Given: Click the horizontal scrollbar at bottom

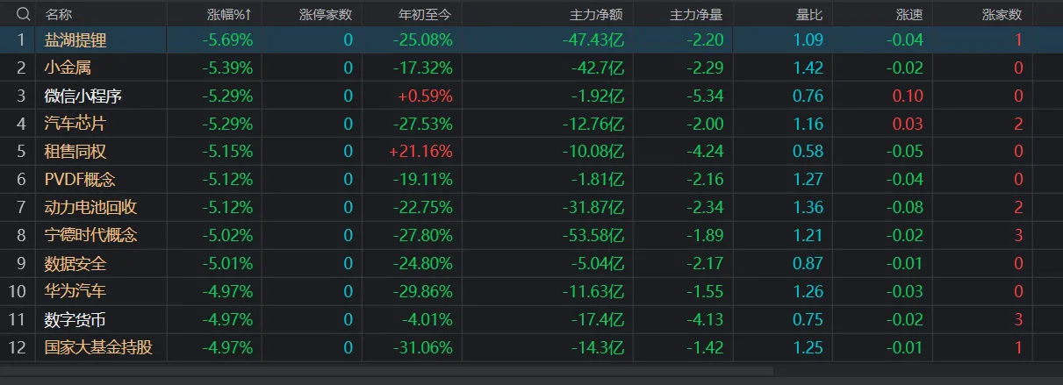Looking at the screenshot, I should click(x=386, y=371).
